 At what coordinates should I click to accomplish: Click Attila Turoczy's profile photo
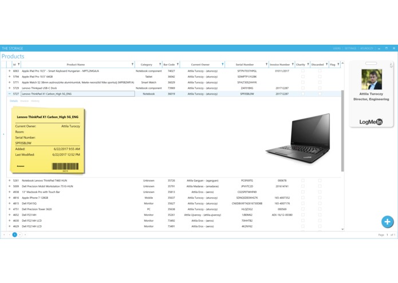point(372,79)
